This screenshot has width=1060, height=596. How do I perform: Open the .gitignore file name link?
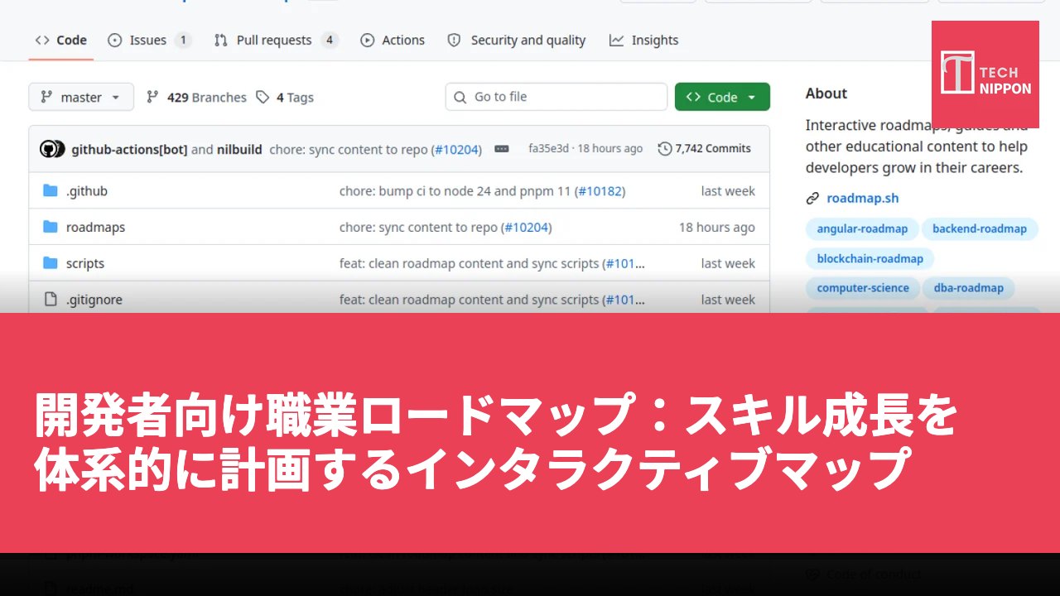point(94,300)
